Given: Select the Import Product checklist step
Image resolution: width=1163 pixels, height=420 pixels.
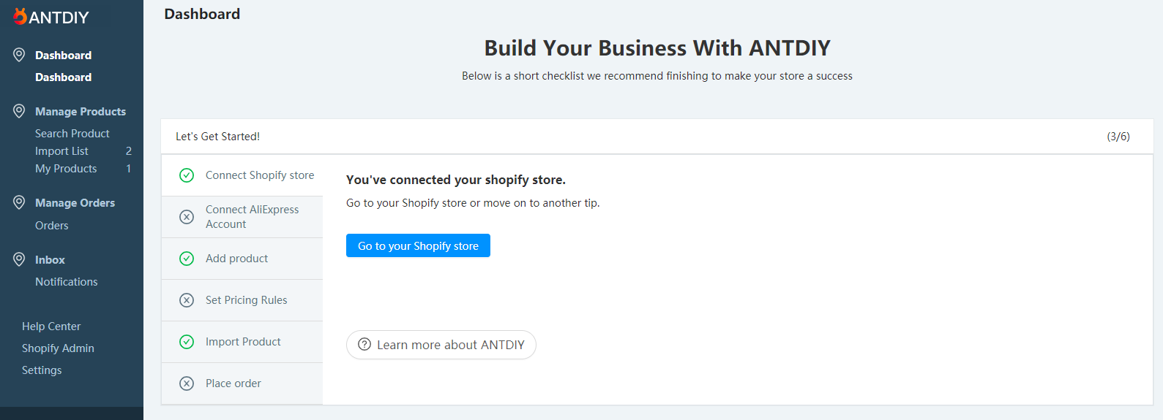Looking at the screenshot, I should [242, 342].
